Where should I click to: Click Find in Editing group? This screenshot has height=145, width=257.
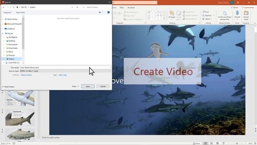point(206,12)
